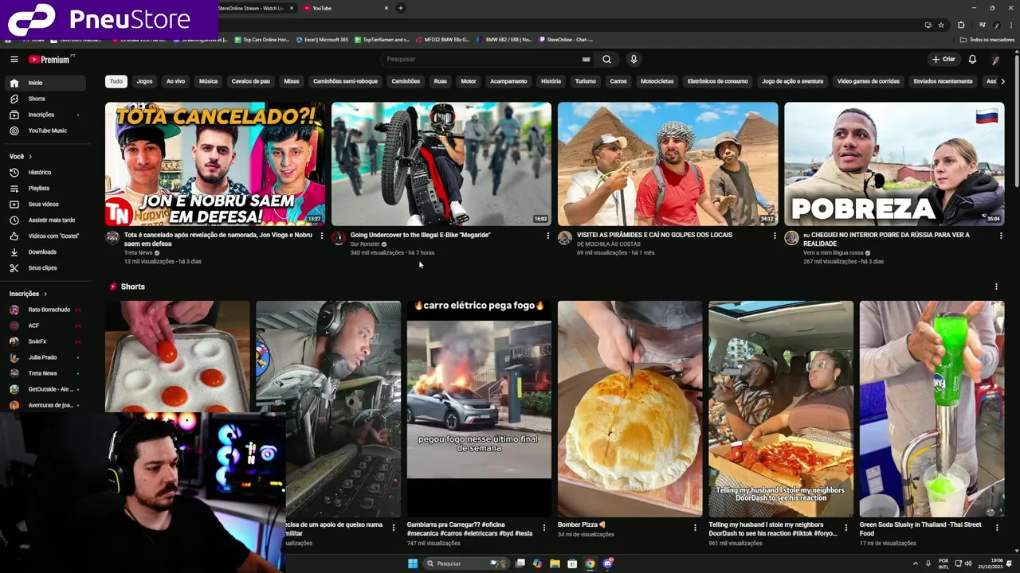
Task: Select the Cavalos de pau filter chip
Action: pyautogui.click(x=250, y=81)
